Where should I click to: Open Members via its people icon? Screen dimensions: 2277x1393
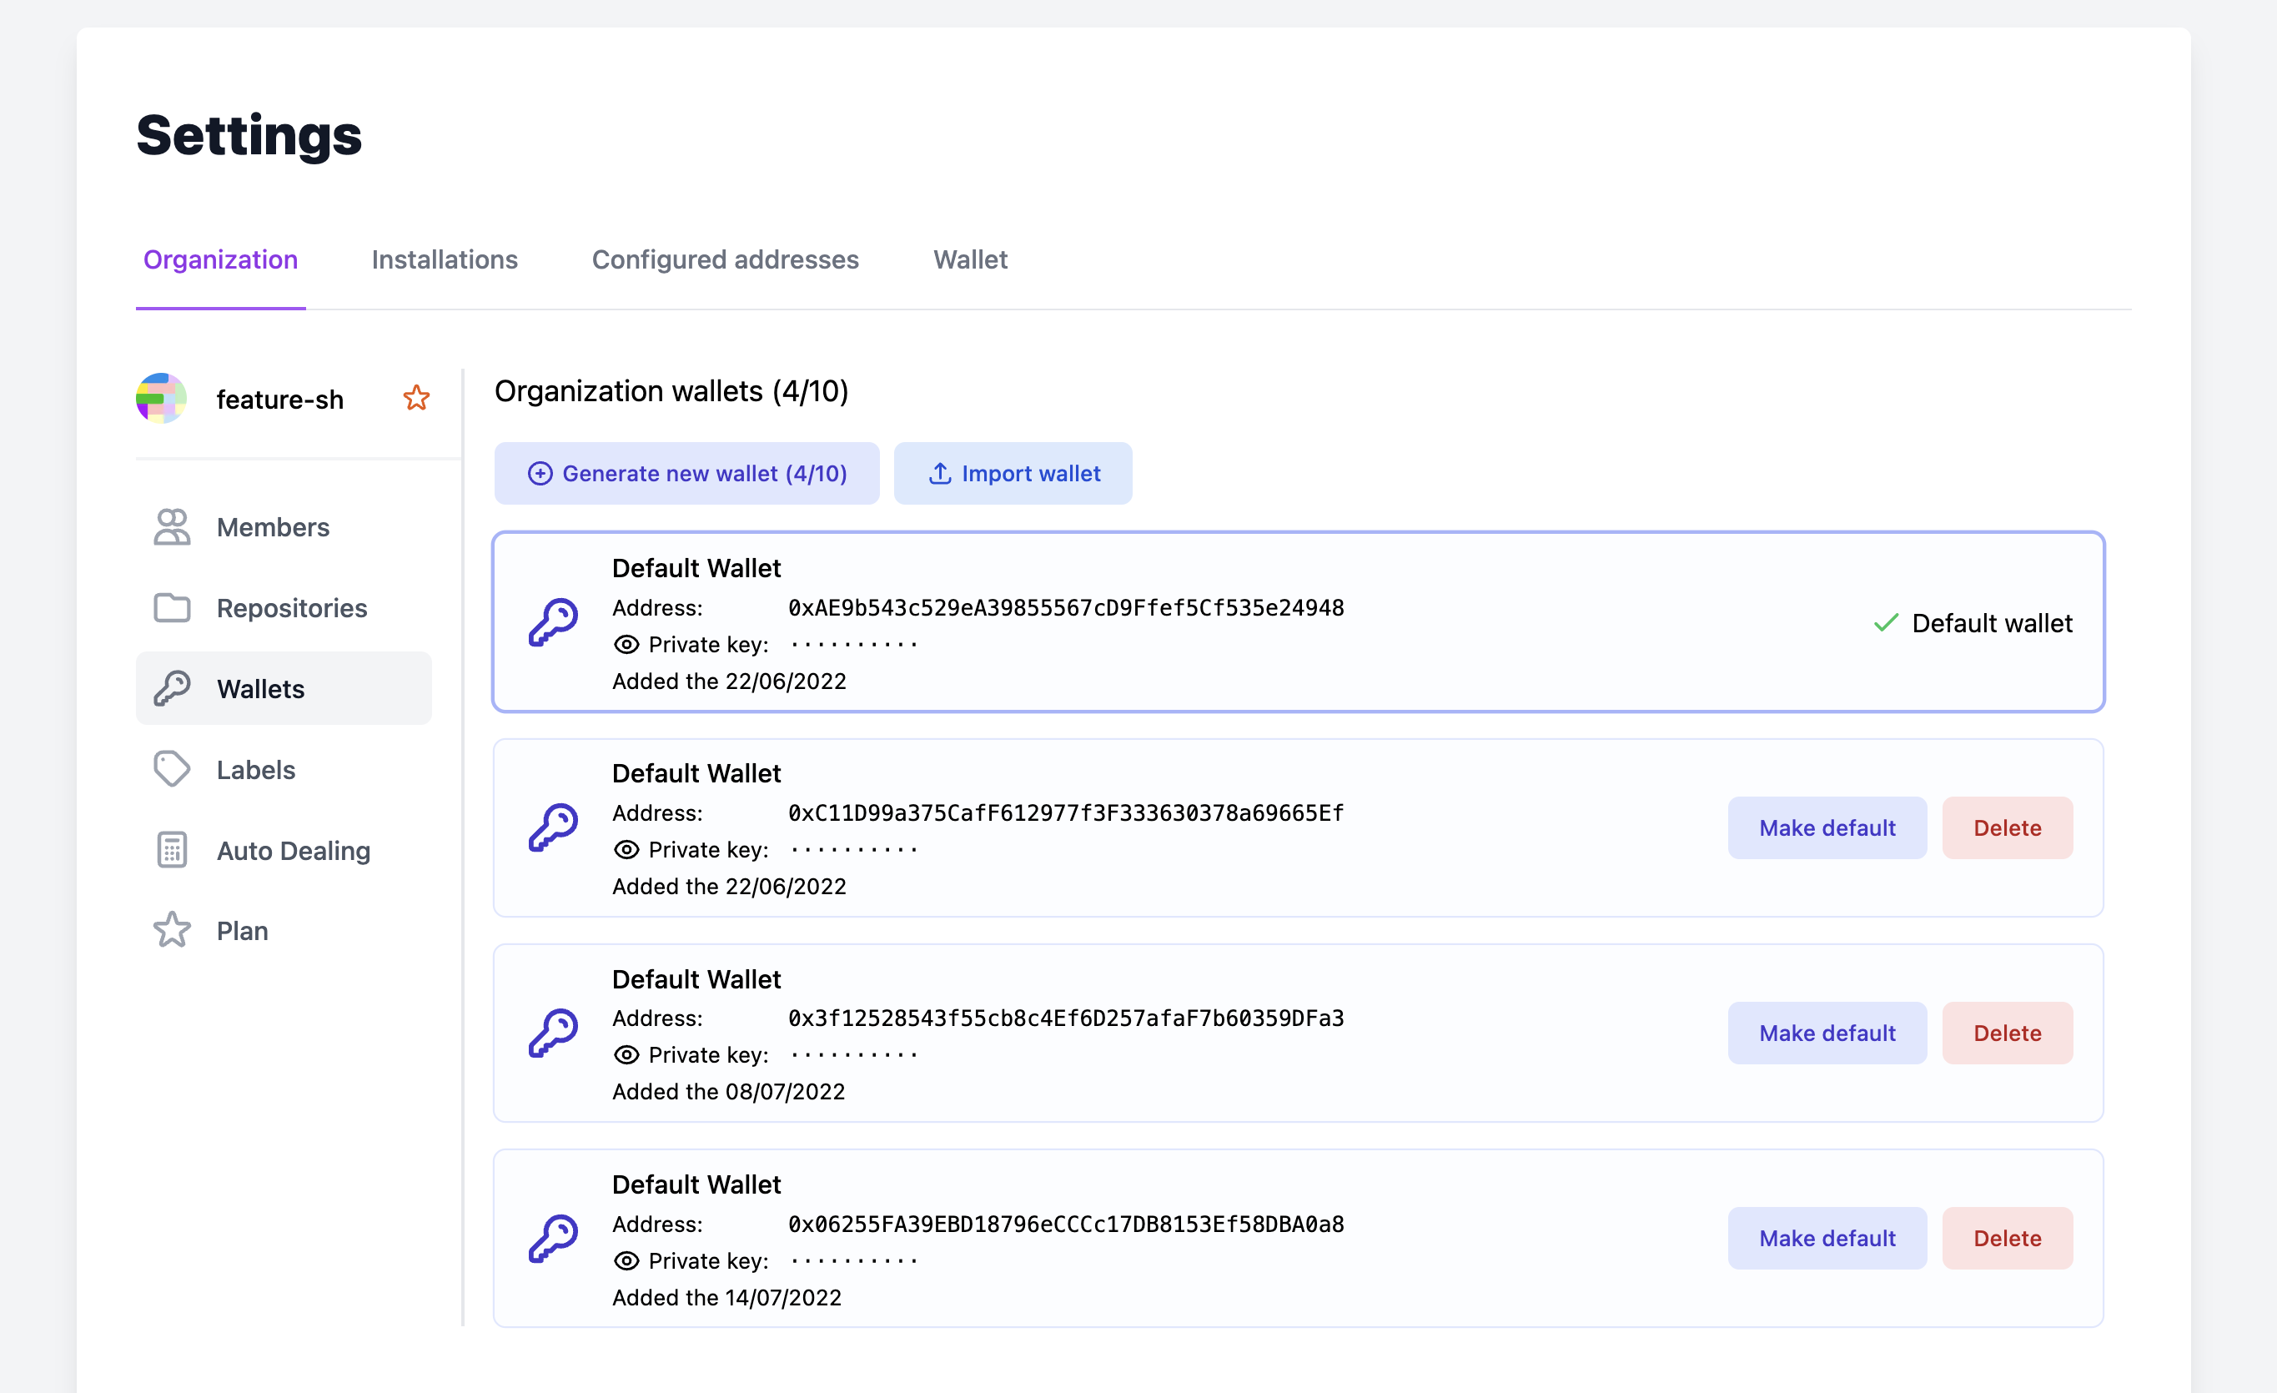(x=172, y=527)
